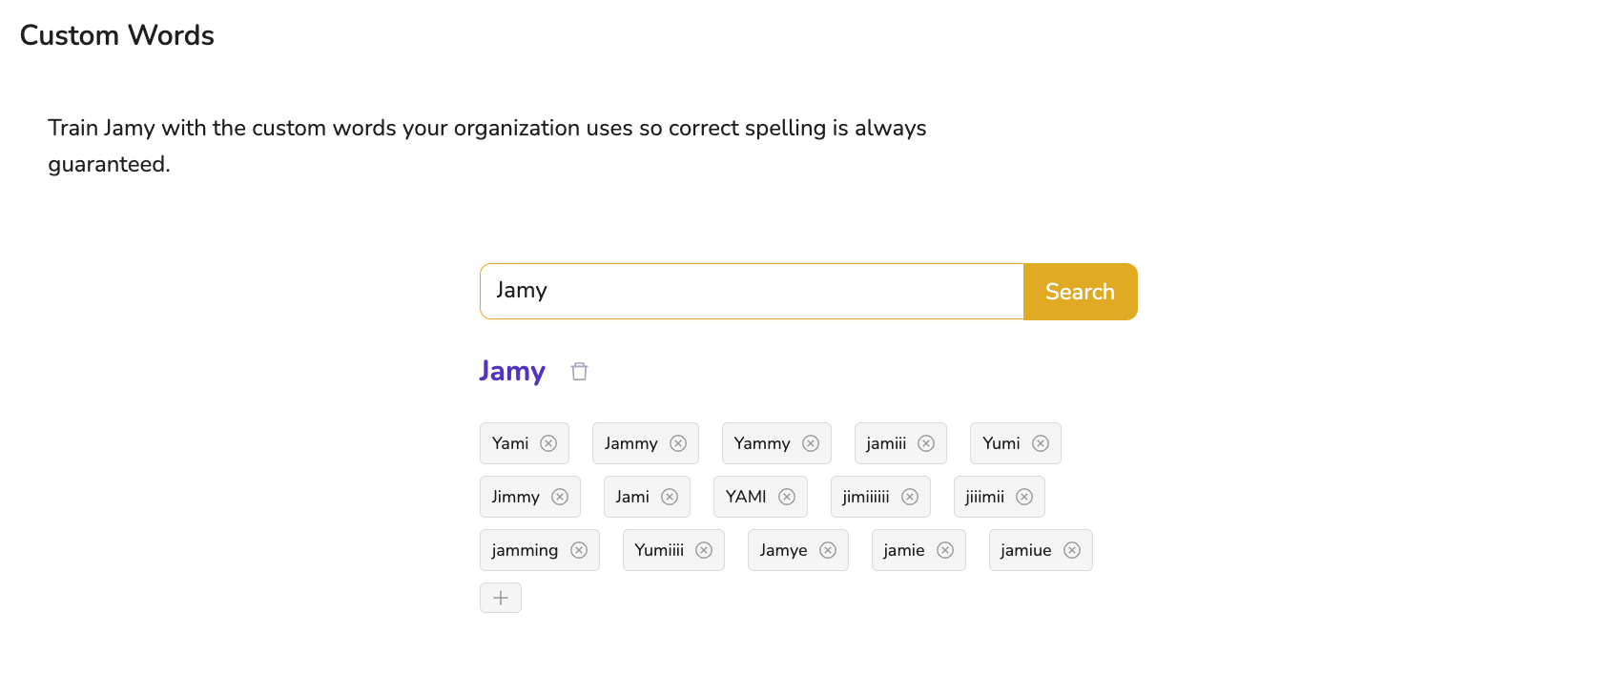
Task: Click the Custom Words page title
Action: (117, 35)
